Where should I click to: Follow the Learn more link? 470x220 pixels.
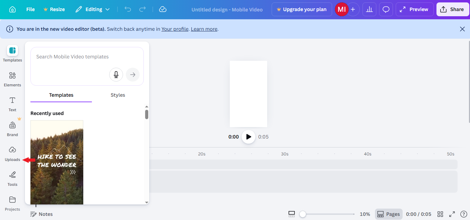tap(204, 29)
